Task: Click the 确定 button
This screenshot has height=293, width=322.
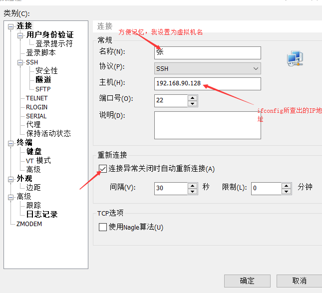Action: (x=247, y=281)
